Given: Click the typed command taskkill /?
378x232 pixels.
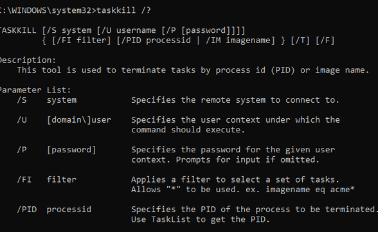Looking at the screenshot, I should click(123, 10).
